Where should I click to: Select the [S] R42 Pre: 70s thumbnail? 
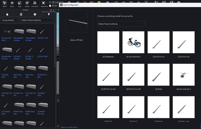(x=19, y=86)
